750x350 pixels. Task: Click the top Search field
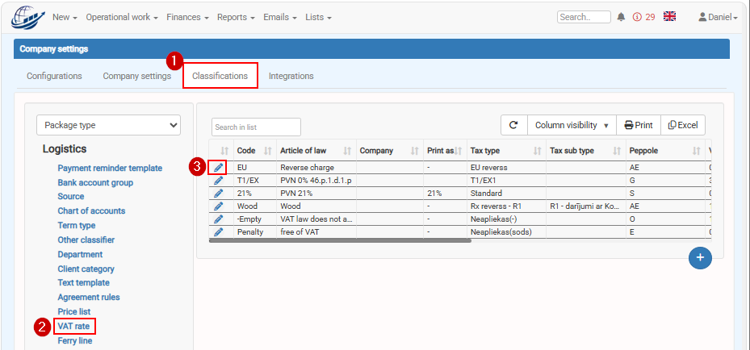point(584,17)
